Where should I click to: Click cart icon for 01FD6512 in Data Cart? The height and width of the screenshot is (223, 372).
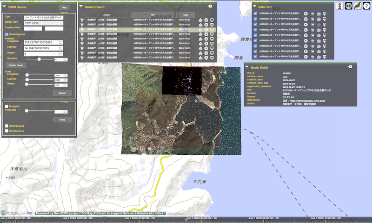point(312,57)
